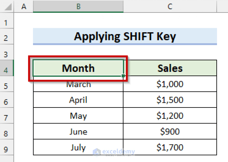
Task: Click the $900 sales cell
Action: pos(170,131)
